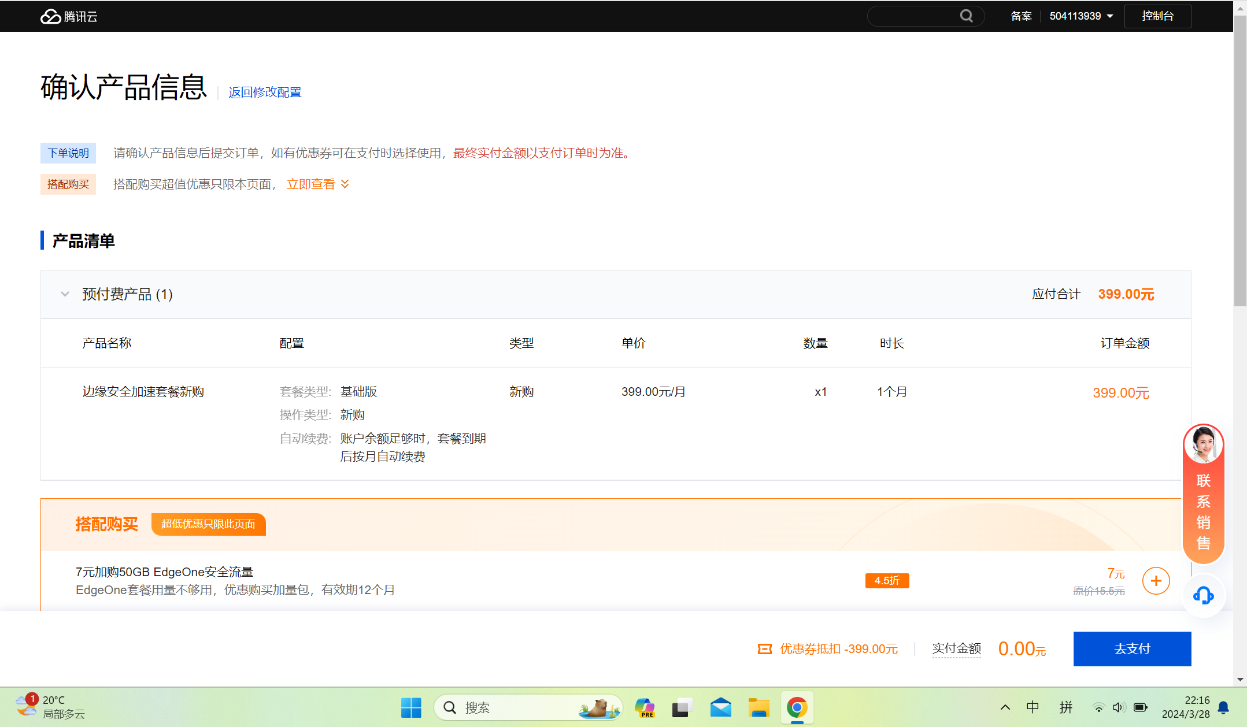
Task: Open File Explorer from taskbar
Action: (x=758, y=707)
